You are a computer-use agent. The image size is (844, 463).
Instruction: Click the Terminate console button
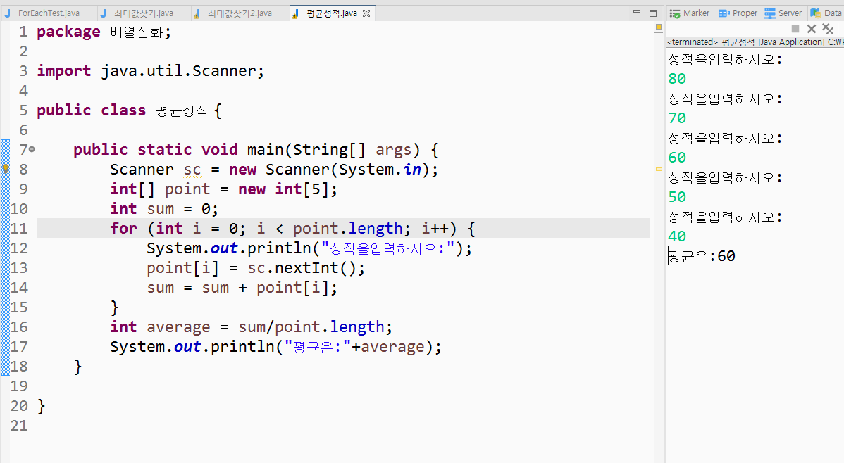[795, 29]
